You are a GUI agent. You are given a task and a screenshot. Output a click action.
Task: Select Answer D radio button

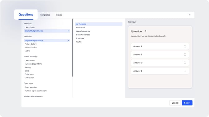(x=185, y=71)
